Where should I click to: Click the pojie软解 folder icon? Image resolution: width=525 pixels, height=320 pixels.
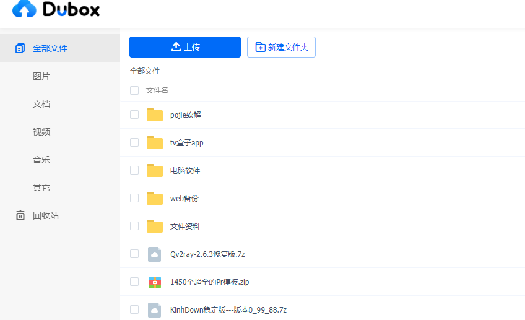click(x=155, y=115)
